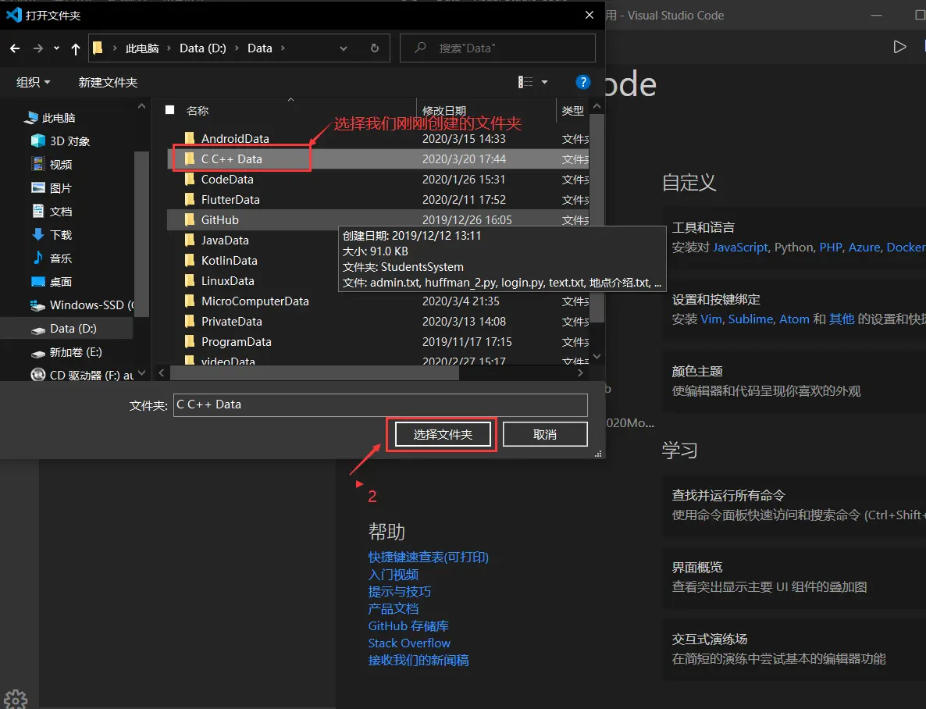This screenshot has width=926, height=709.
Task: Create new folder with 新建文件夹
Action: point(108,82)
